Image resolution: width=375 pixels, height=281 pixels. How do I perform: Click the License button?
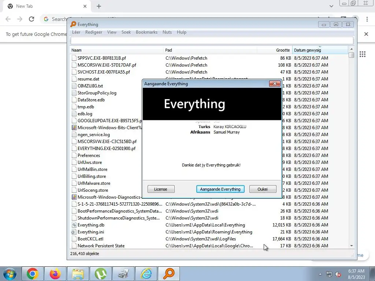pos(161,189)
